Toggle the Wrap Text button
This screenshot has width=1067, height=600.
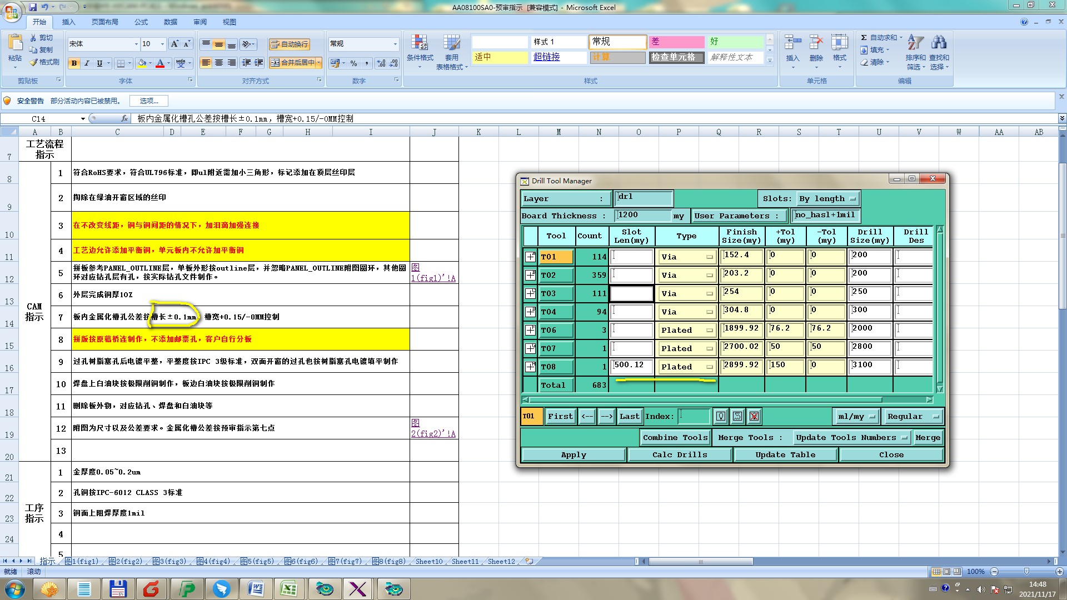[289, 44]
